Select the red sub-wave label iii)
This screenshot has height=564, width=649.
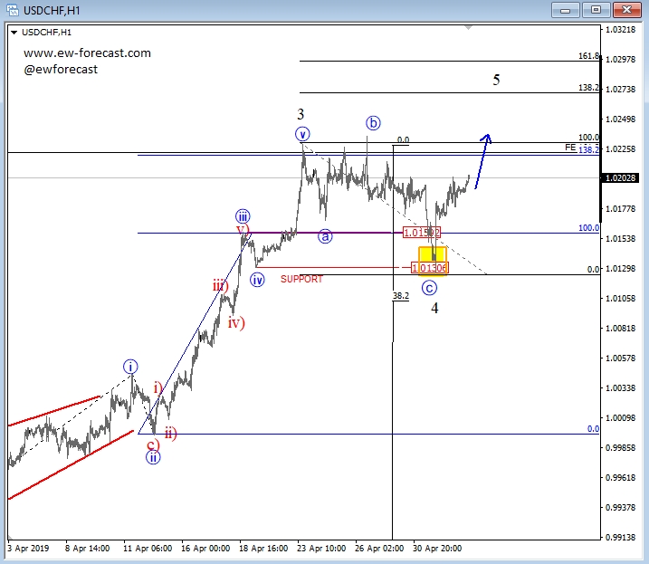220,285
